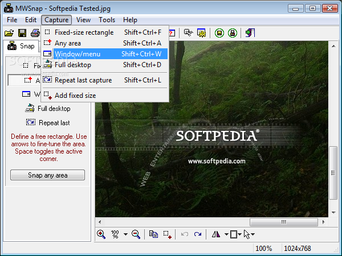Open the cursor options dropdown arrow
The image size is (342, 256).
click(x=253, y=234)
